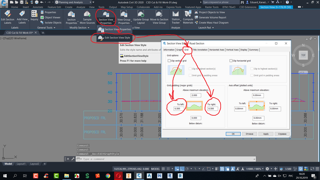The height and width of the screenshot is (180, 320).
Task: Toggle grid display in status bar
Action: (163, 169)
